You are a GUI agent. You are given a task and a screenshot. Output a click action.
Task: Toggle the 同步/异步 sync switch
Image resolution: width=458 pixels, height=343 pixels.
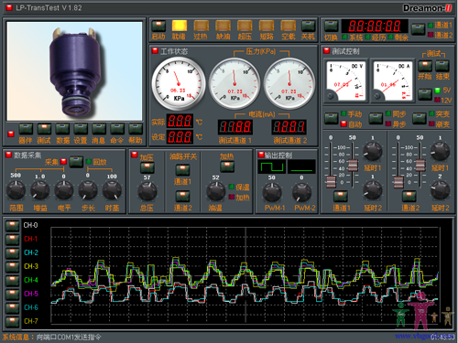tap(376, 119)
